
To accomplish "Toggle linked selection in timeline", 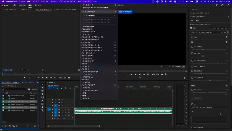I will [57, 88].
